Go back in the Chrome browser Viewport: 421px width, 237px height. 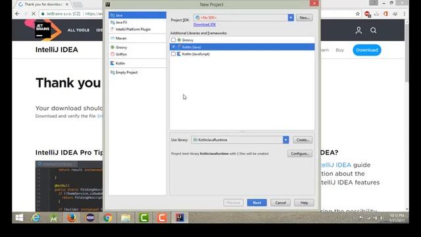(x=18, y=14)
